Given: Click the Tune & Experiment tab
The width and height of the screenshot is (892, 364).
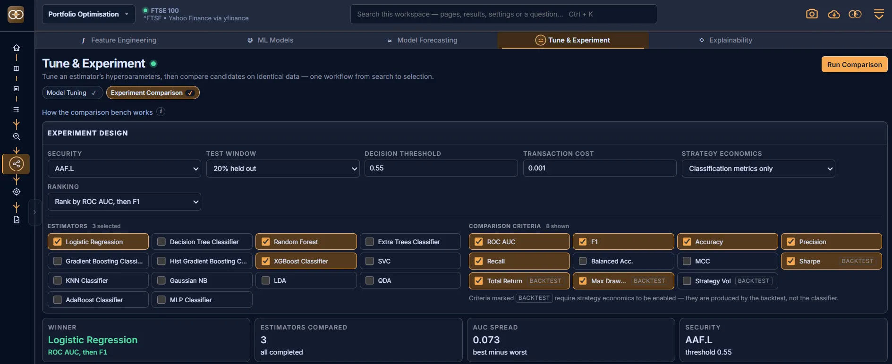Looking at the screenshot, I should tap(573, 40).
